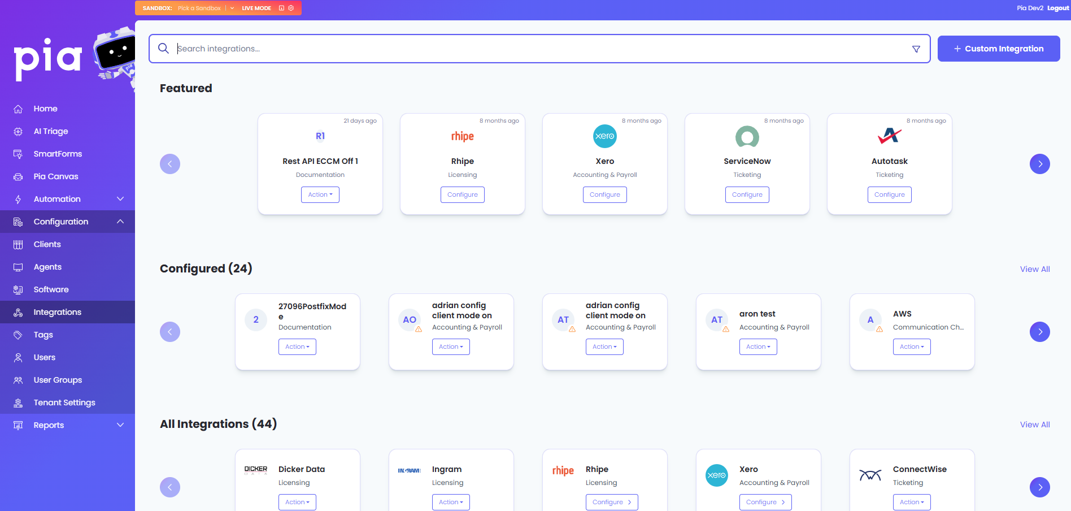1071x511 pixels.
Task: Click the Rhipe logo in Featured
Action: (463, 136)
